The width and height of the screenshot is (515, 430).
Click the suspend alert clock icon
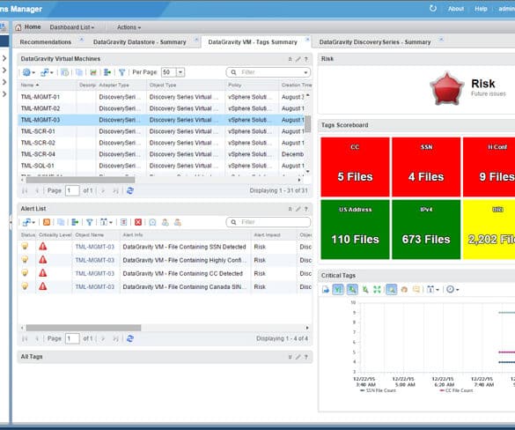(152, 223)
